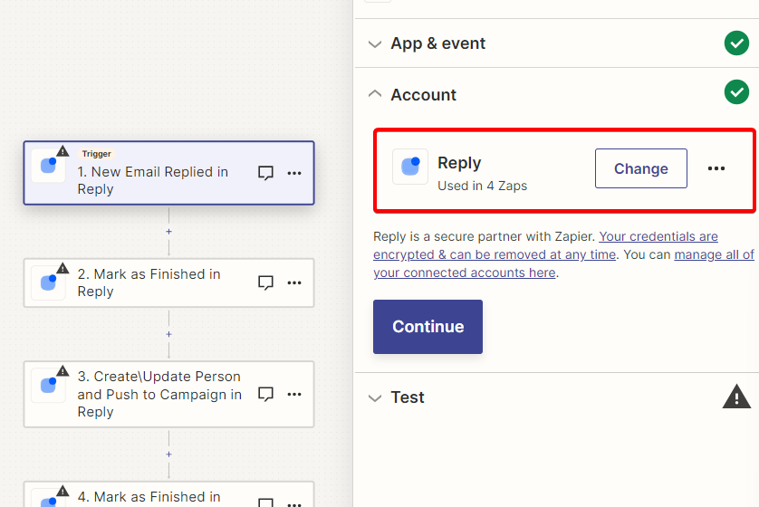Click warning badge on step 2 icon

coord(62,268)
